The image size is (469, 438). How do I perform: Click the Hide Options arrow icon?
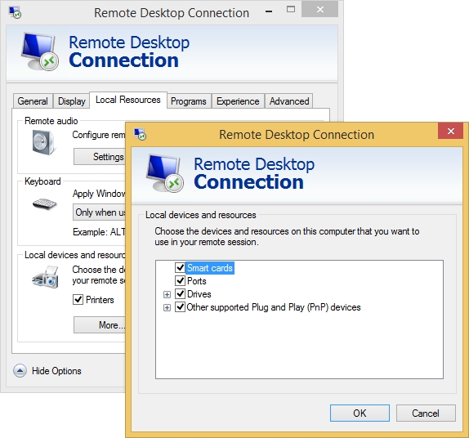[x=20, y=371]
